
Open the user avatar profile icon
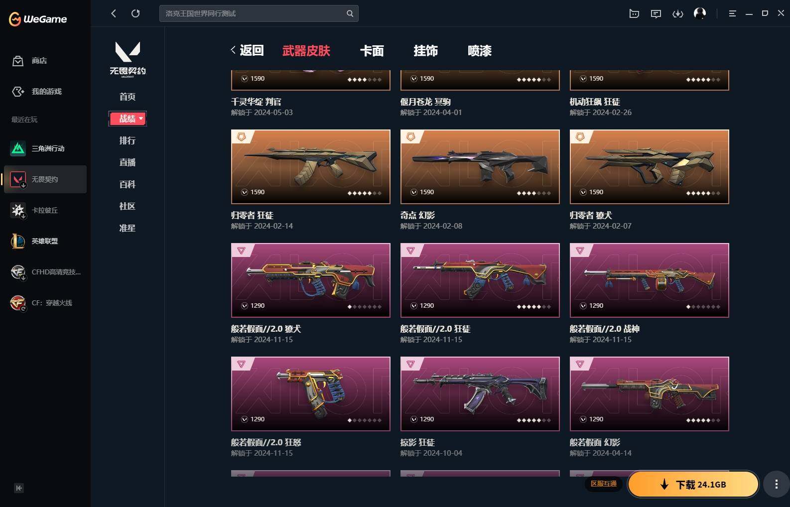point(700,13)
